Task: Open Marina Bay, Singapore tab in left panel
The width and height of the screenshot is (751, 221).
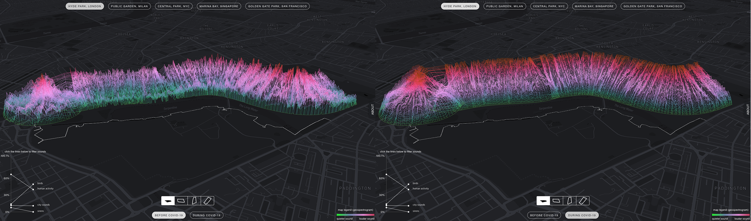Action: (219, 6)
